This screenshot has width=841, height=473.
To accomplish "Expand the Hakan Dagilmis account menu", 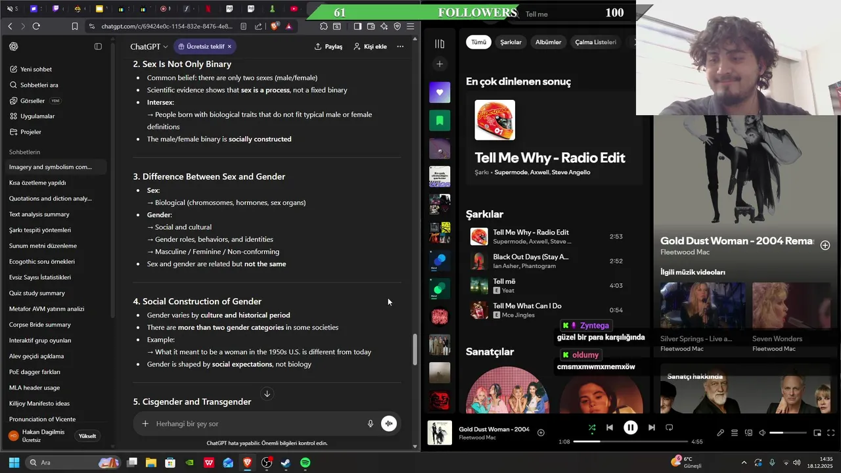I will pos(37,436).
